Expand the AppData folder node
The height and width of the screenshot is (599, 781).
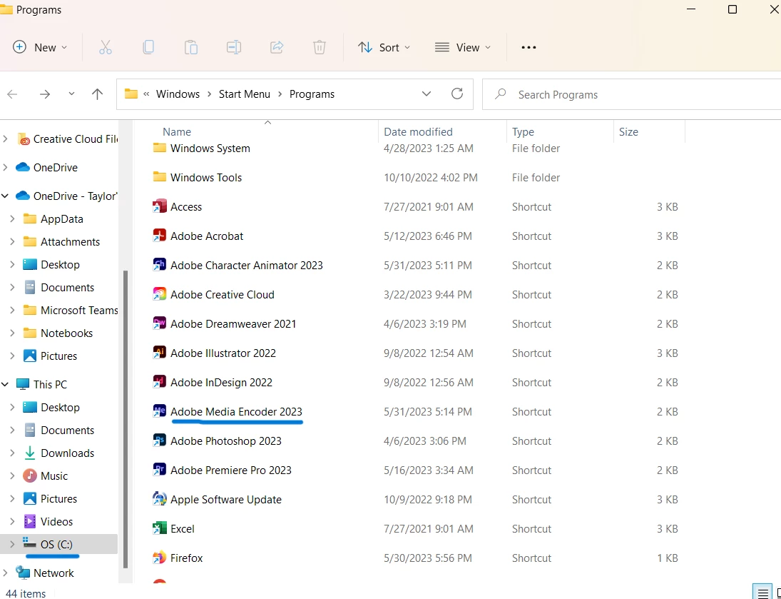point(12,219)
